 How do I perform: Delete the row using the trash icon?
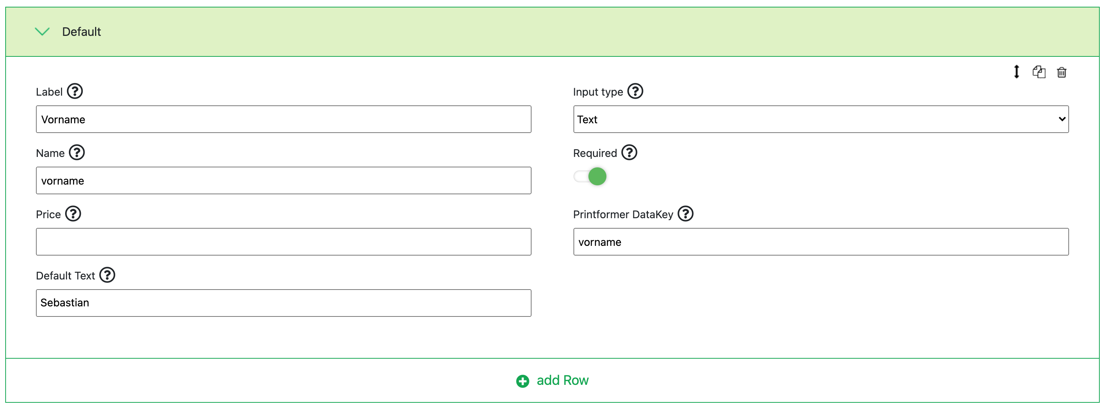1061,72
